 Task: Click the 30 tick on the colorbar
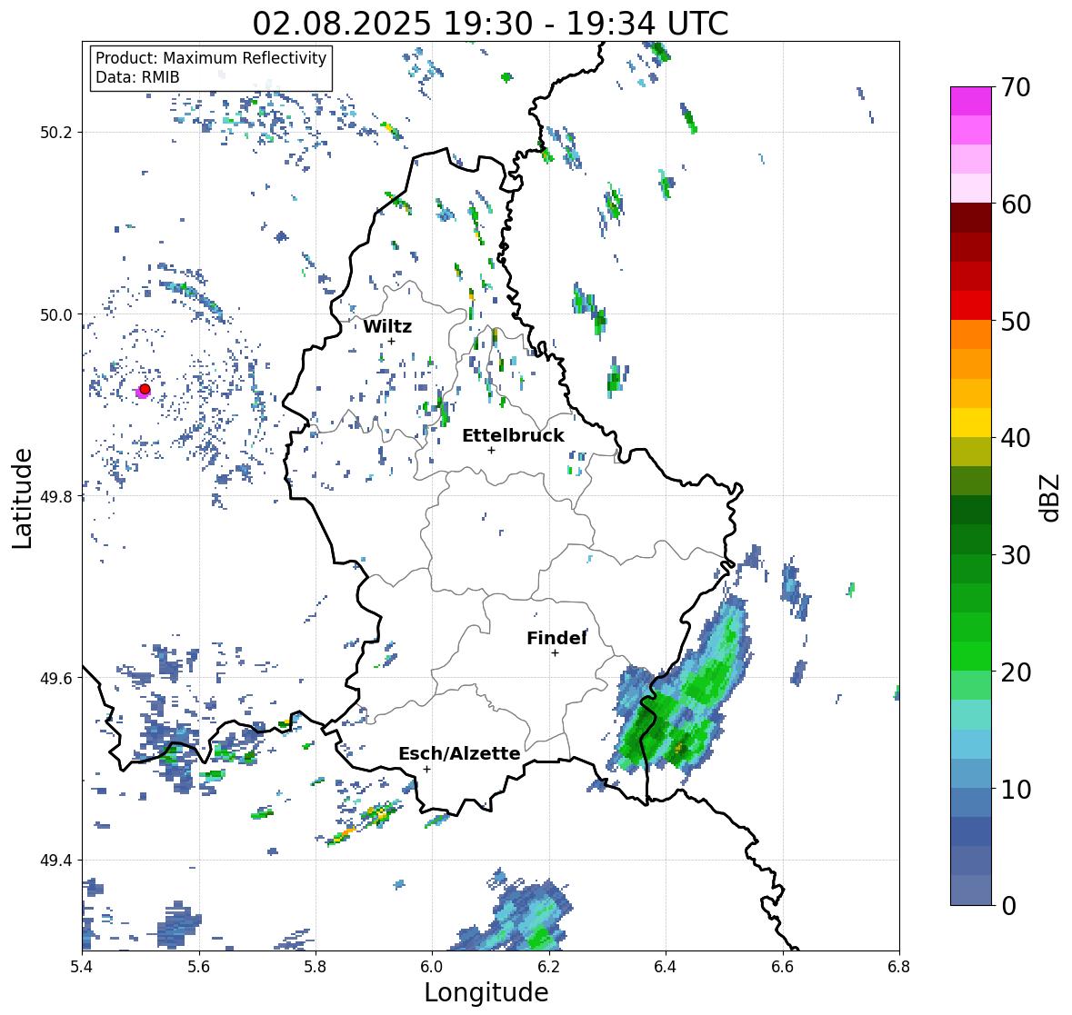coord(1016,554)
